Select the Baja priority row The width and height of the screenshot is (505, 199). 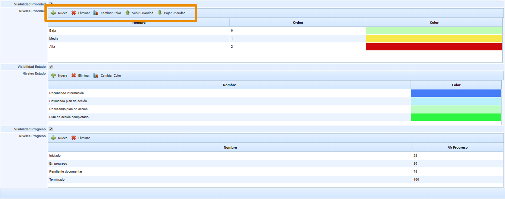[x=53, y=31]
